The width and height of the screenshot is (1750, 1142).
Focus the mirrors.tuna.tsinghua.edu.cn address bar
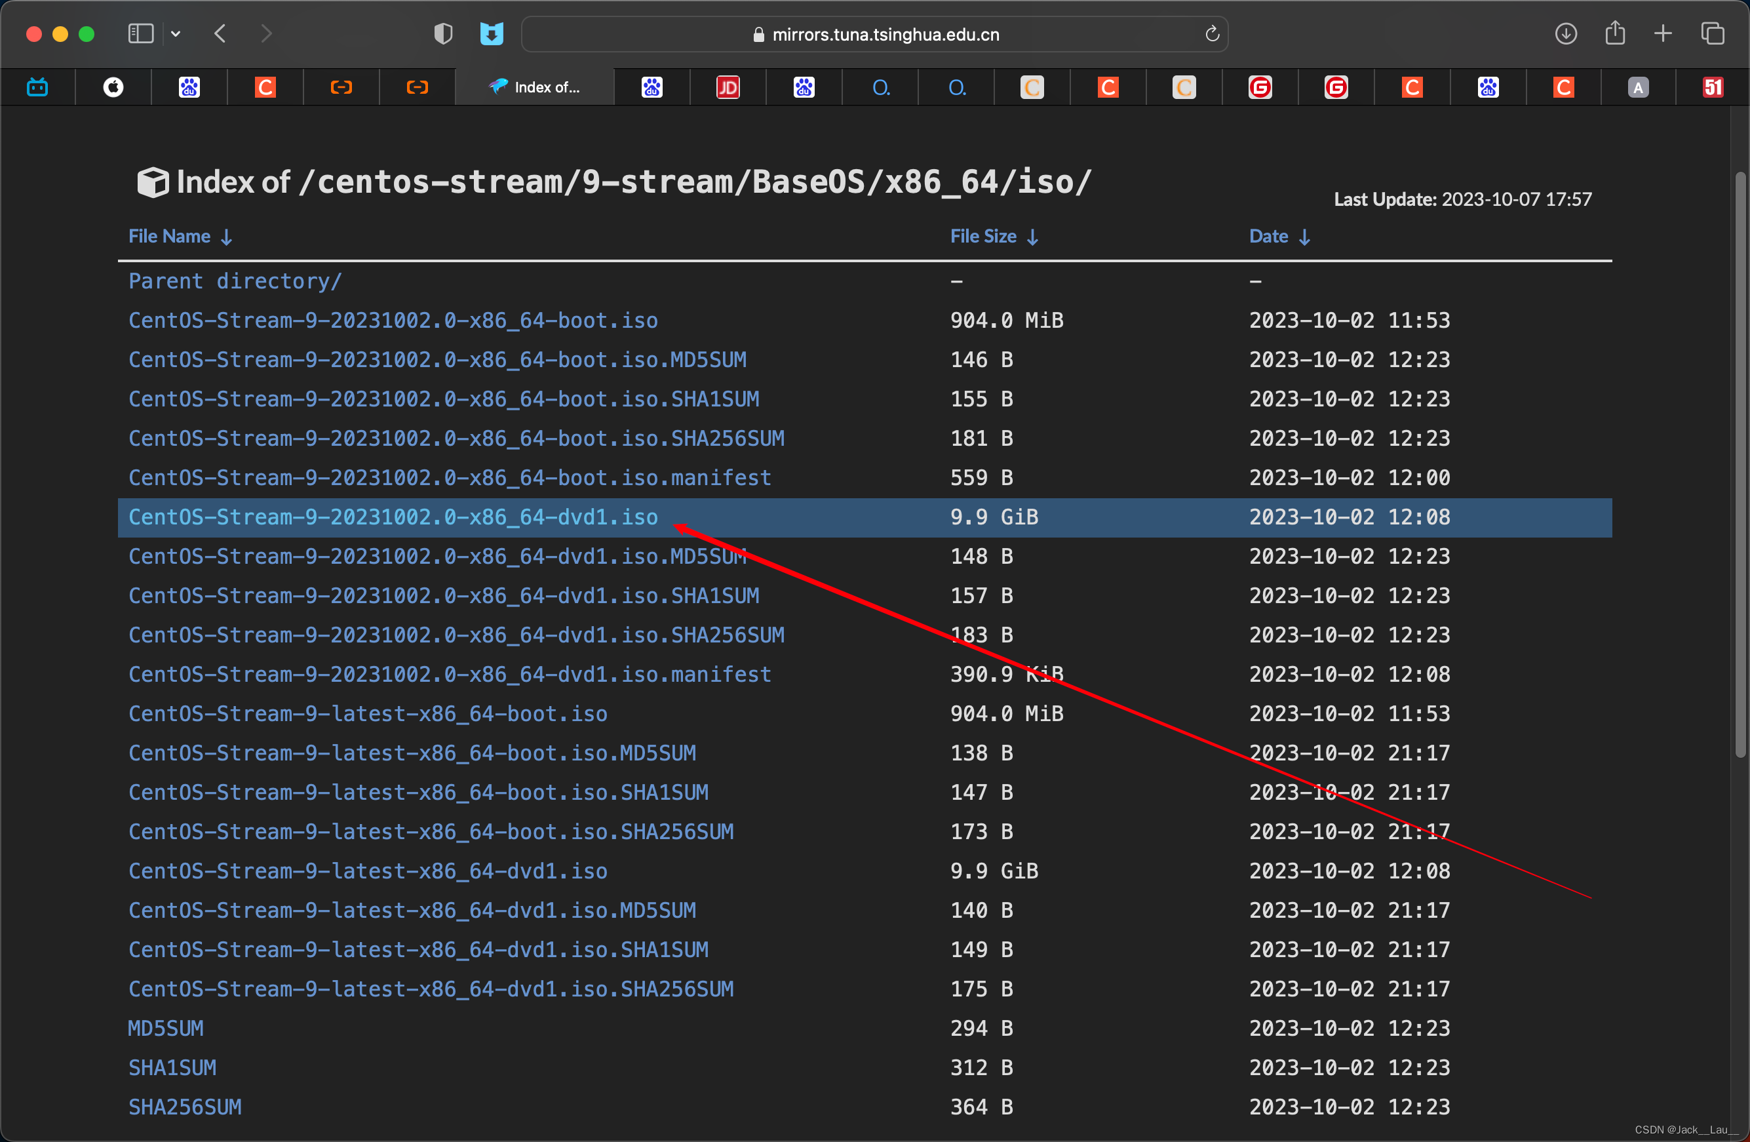(x=875, y=35)
